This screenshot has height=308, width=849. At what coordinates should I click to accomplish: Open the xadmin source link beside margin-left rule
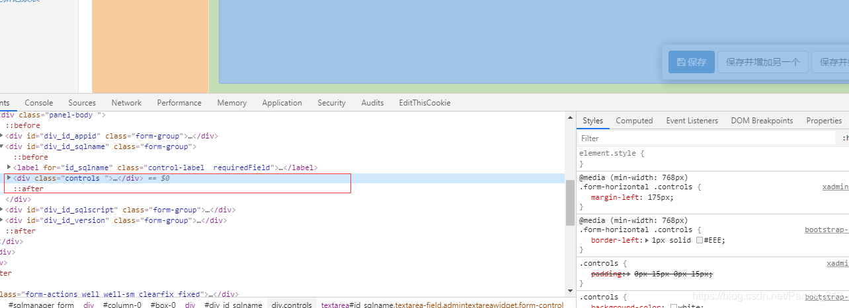(835, 187)
